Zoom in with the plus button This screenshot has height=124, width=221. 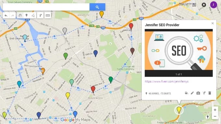[215, 110]
